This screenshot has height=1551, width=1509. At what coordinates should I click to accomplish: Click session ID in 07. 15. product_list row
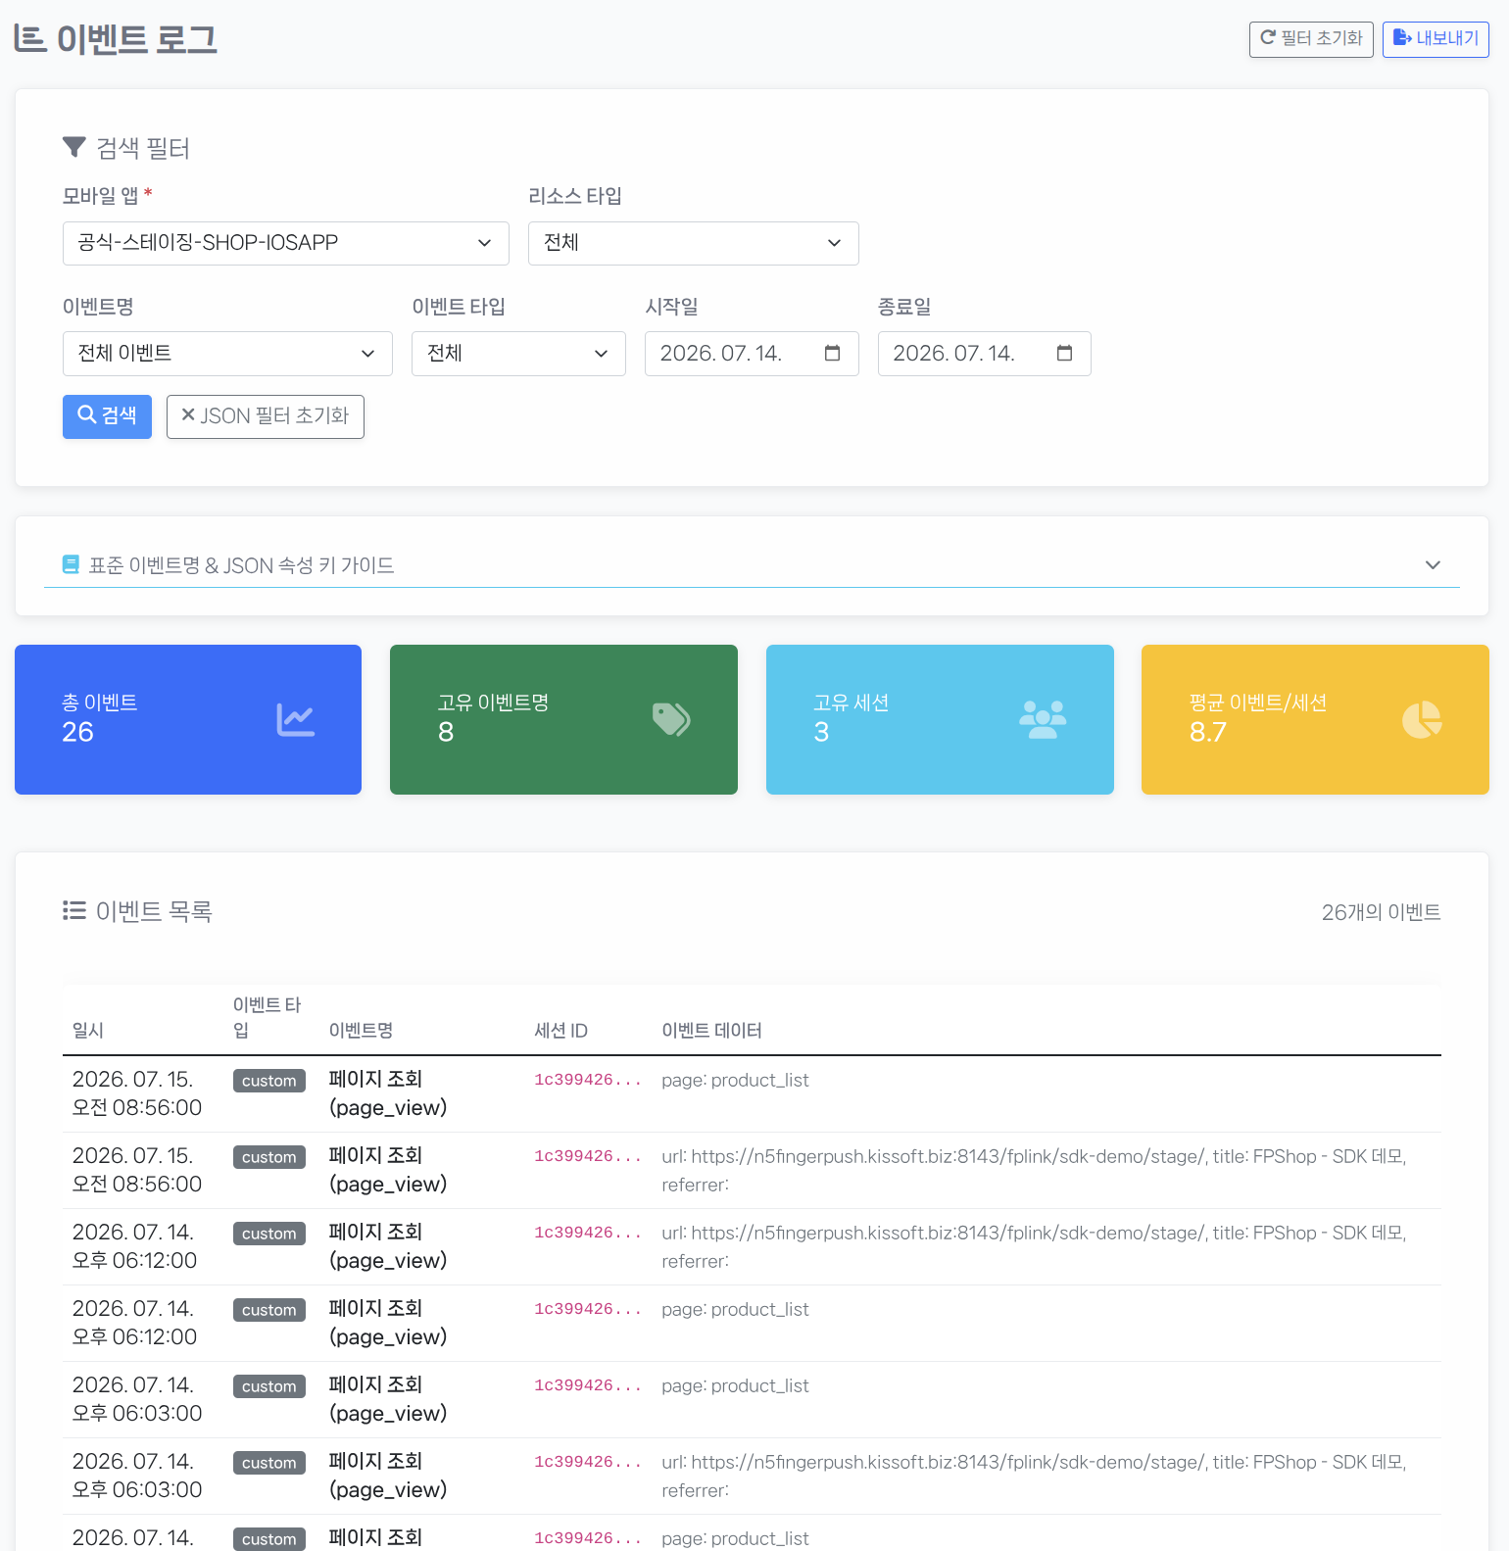tap(588, 1080)
